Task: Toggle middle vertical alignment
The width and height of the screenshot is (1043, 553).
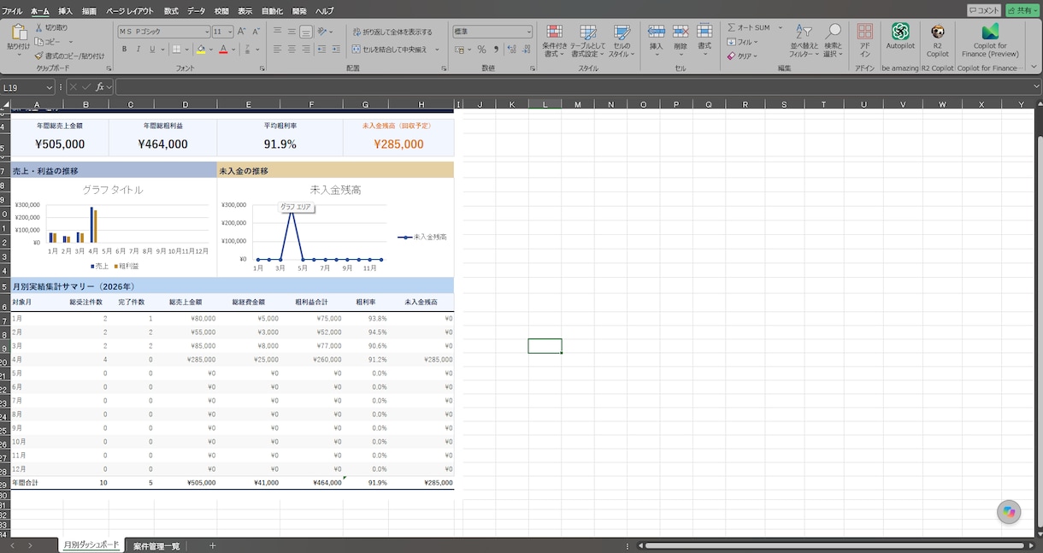Action: (x=292, y=32)
